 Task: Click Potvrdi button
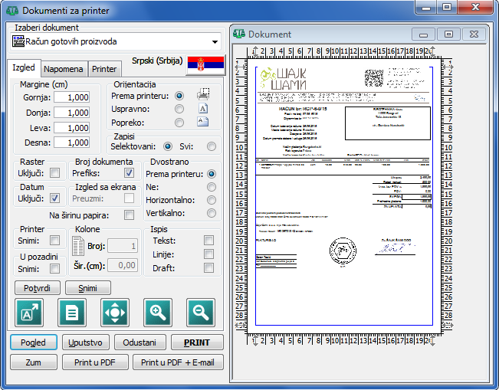coord(38,288)
